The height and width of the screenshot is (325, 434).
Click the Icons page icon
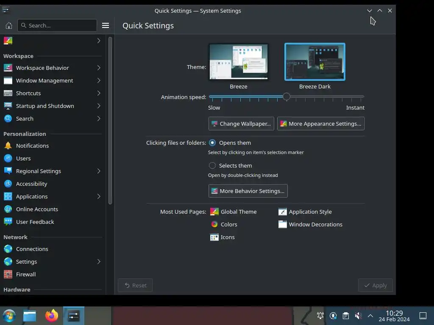click(214, 237)
